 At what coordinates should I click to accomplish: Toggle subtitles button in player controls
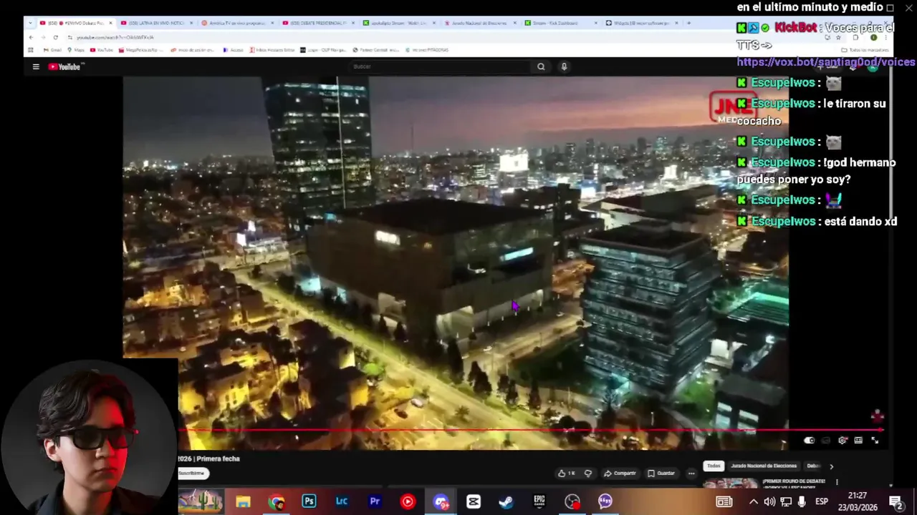click(x=826, y=441)
